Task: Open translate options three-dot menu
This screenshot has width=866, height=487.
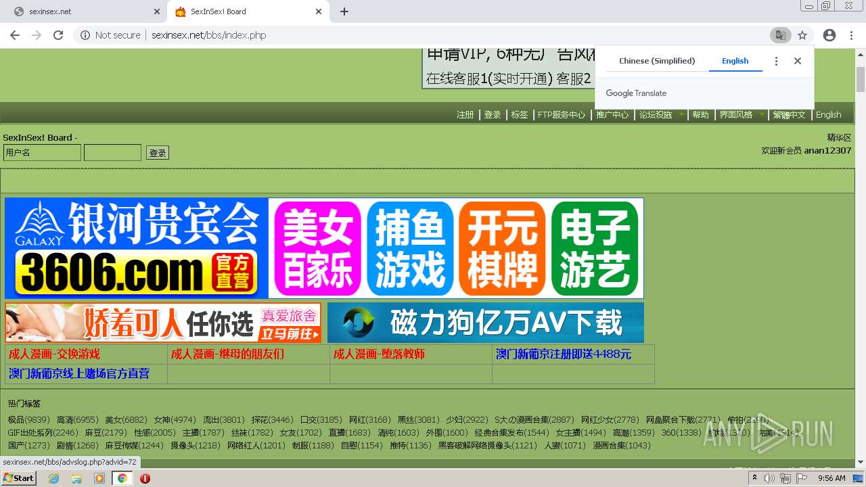Action: pyautogui.click(x=776, y=61)
